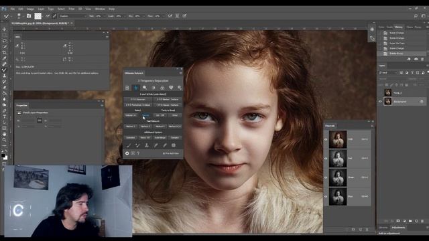Create a new group with folder icon
The width and height of the screenshot is (429, 241).
coord(410,221)
